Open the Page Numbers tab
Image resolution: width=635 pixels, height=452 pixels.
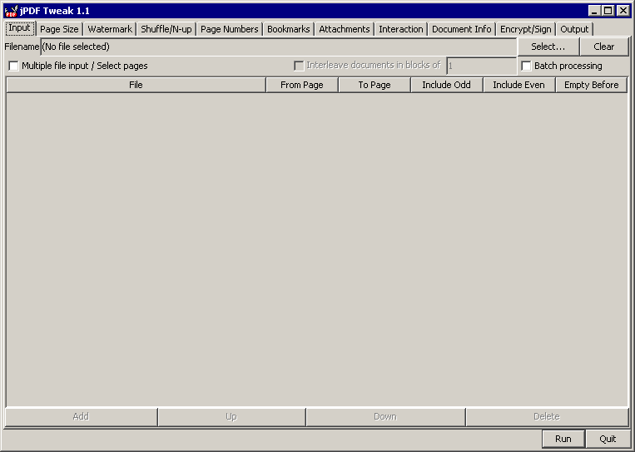tap(229, 29)
